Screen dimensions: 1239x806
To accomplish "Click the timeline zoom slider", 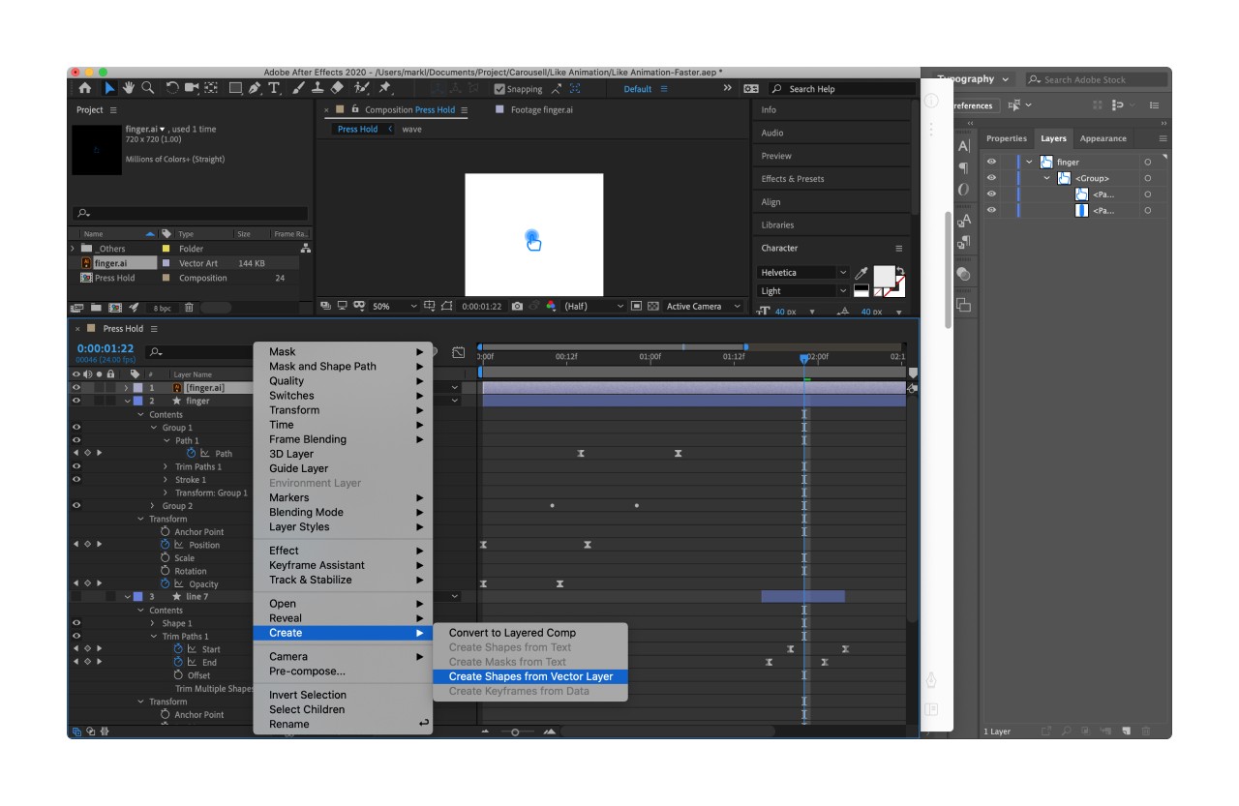I will tap(518, 731).
